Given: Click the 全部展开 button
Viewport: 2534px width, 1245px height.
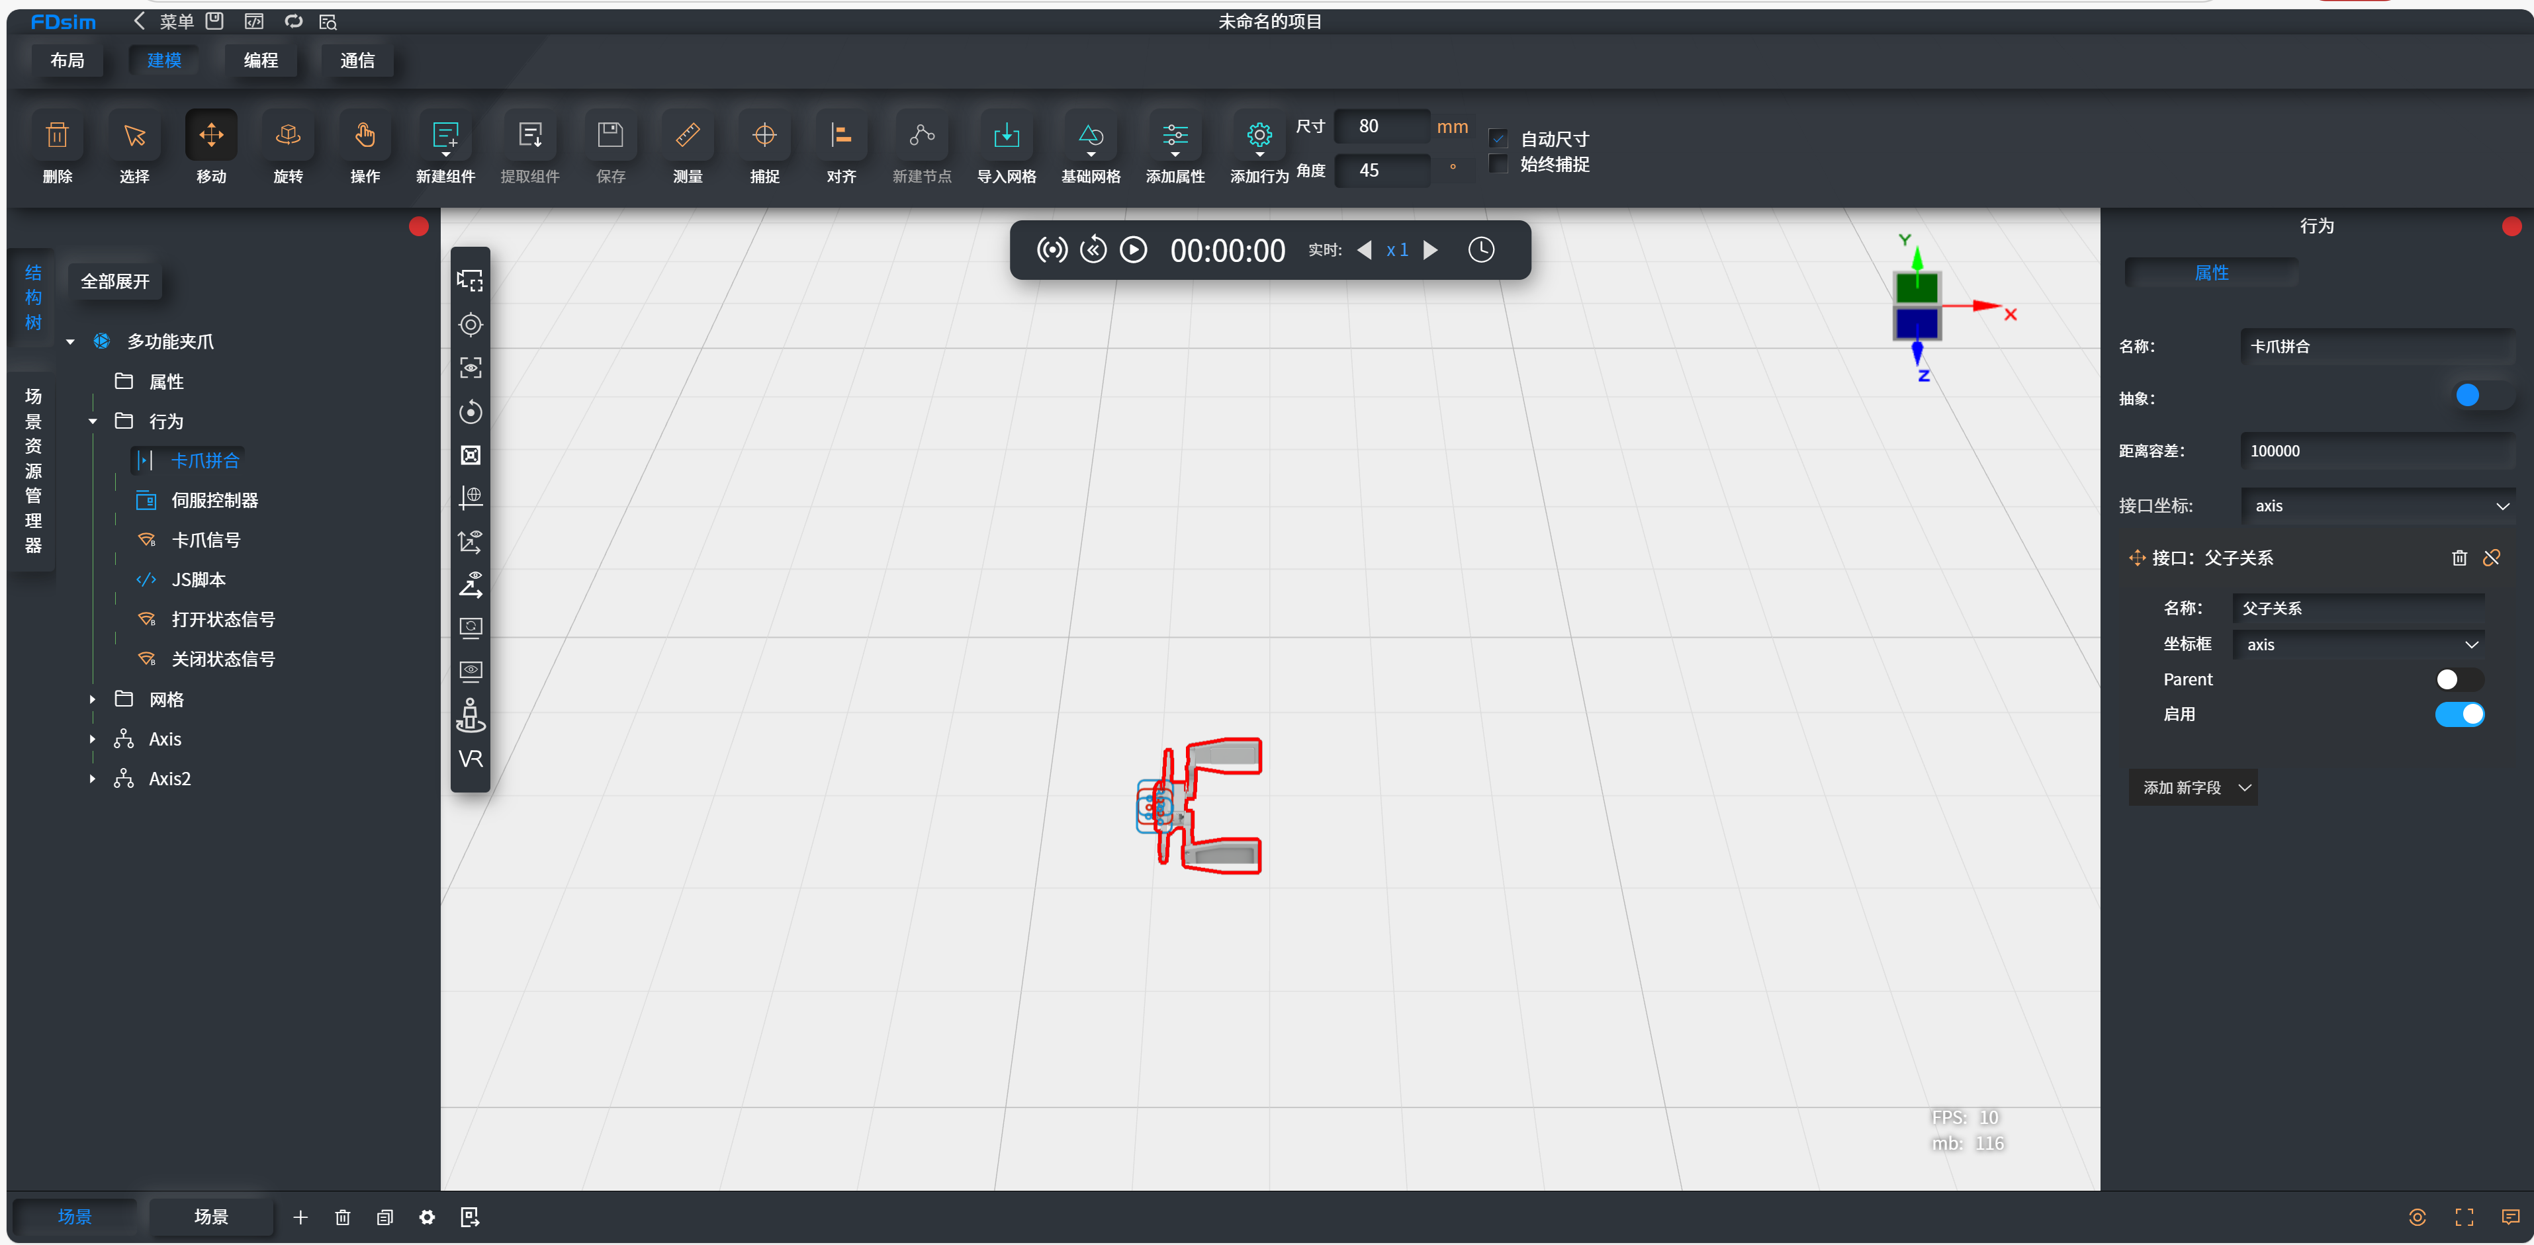Looking at the screenshot, I should tap(115, 281).
